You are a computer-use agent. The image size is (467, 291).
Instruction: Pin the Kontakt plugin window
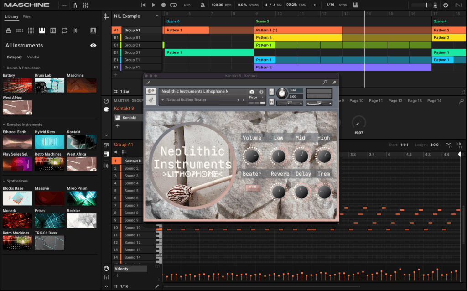[x=334, y=83]
